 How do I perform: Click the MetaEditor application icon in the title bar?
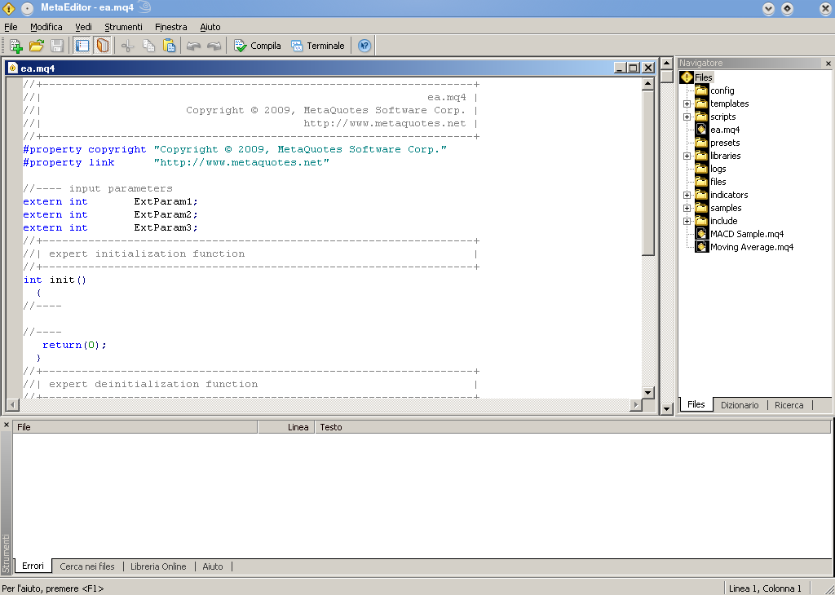9,8
